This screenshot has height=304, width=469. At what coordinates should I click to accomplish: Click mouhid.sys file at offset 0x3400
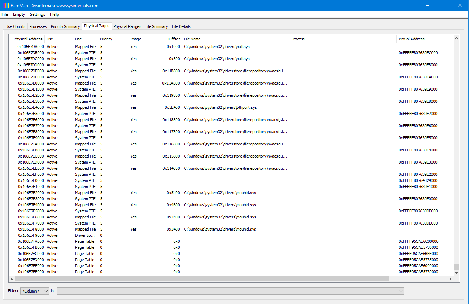220,229
